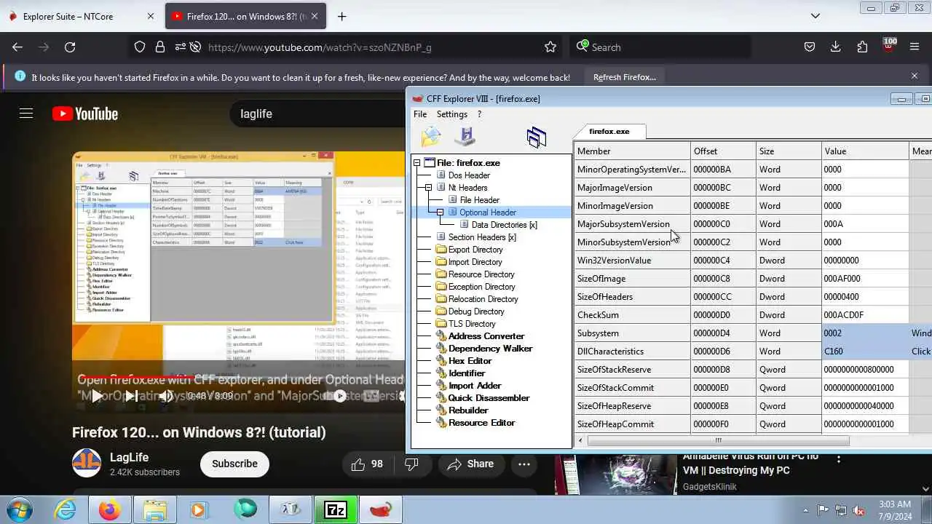The image size is (932, 524).
Task: Skip to the next video
Action: pos(131,397)
